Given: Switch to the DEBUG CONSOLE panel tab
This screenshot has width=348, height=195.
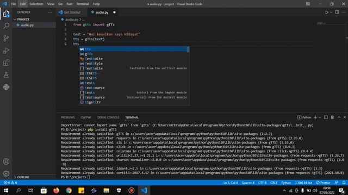Looking at the screenshot, I should 108,118.
